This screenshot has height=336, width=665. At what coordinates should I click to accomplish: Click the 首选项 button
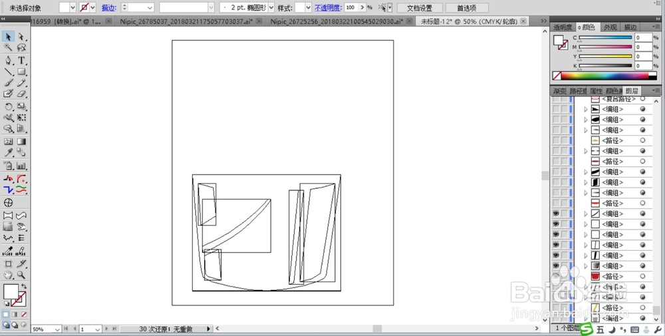[467, 8]
